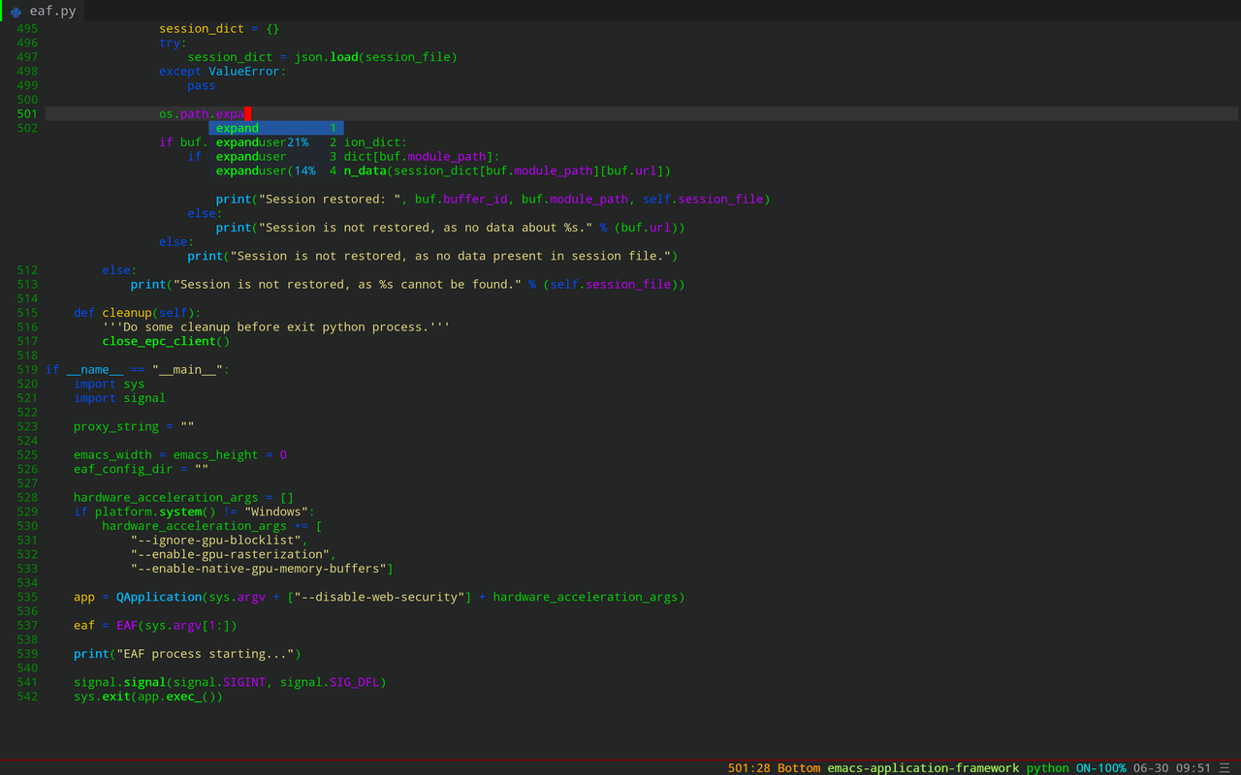Click line number 501 in the gutter
This screenshot has width=1241, height=775.
pos(27,114)
